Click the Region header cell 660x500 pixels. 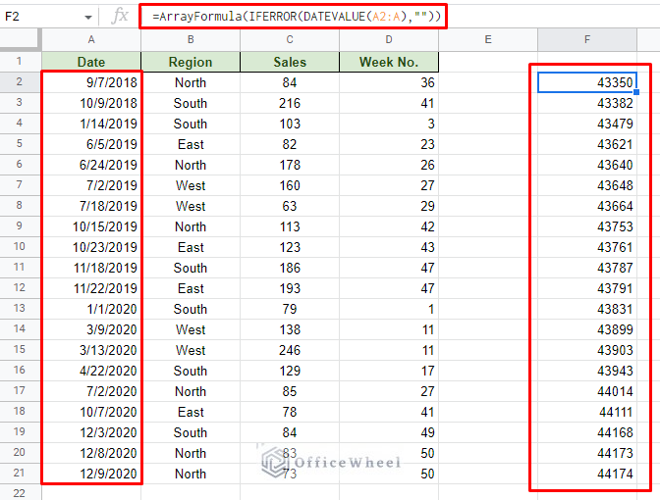click(191, 62)
